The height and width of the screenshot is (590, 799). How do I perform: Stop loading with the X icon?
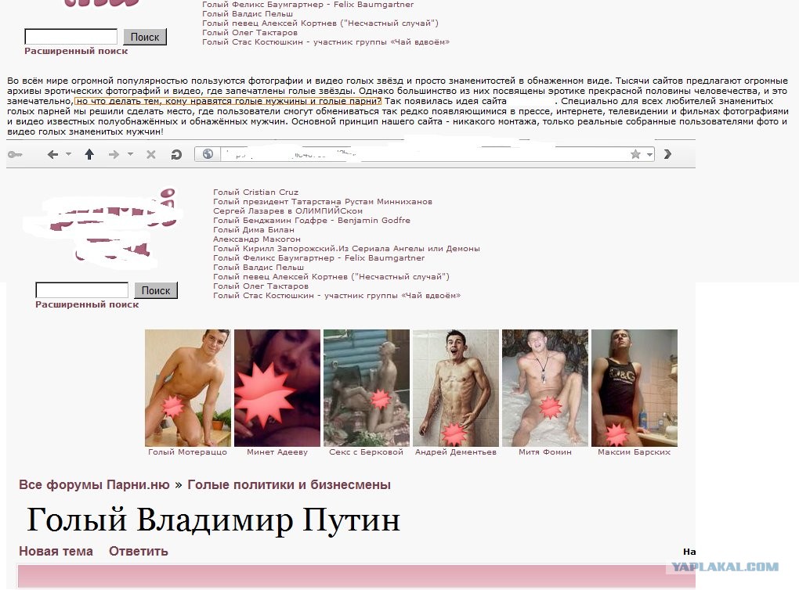point(151,154)
